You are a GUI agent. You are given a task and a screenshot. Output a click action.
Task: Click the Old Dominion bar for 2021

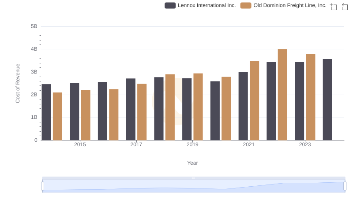coord(255,100)
